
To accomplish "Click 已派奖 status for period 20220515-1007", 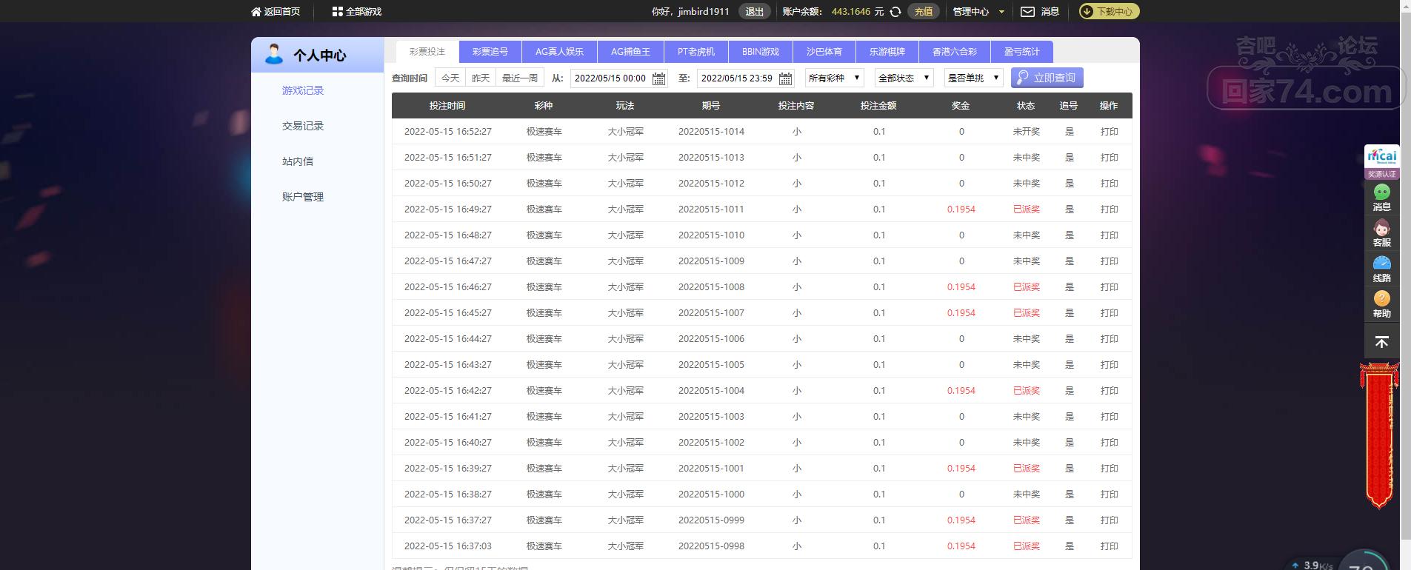I will click(1027, 313).
